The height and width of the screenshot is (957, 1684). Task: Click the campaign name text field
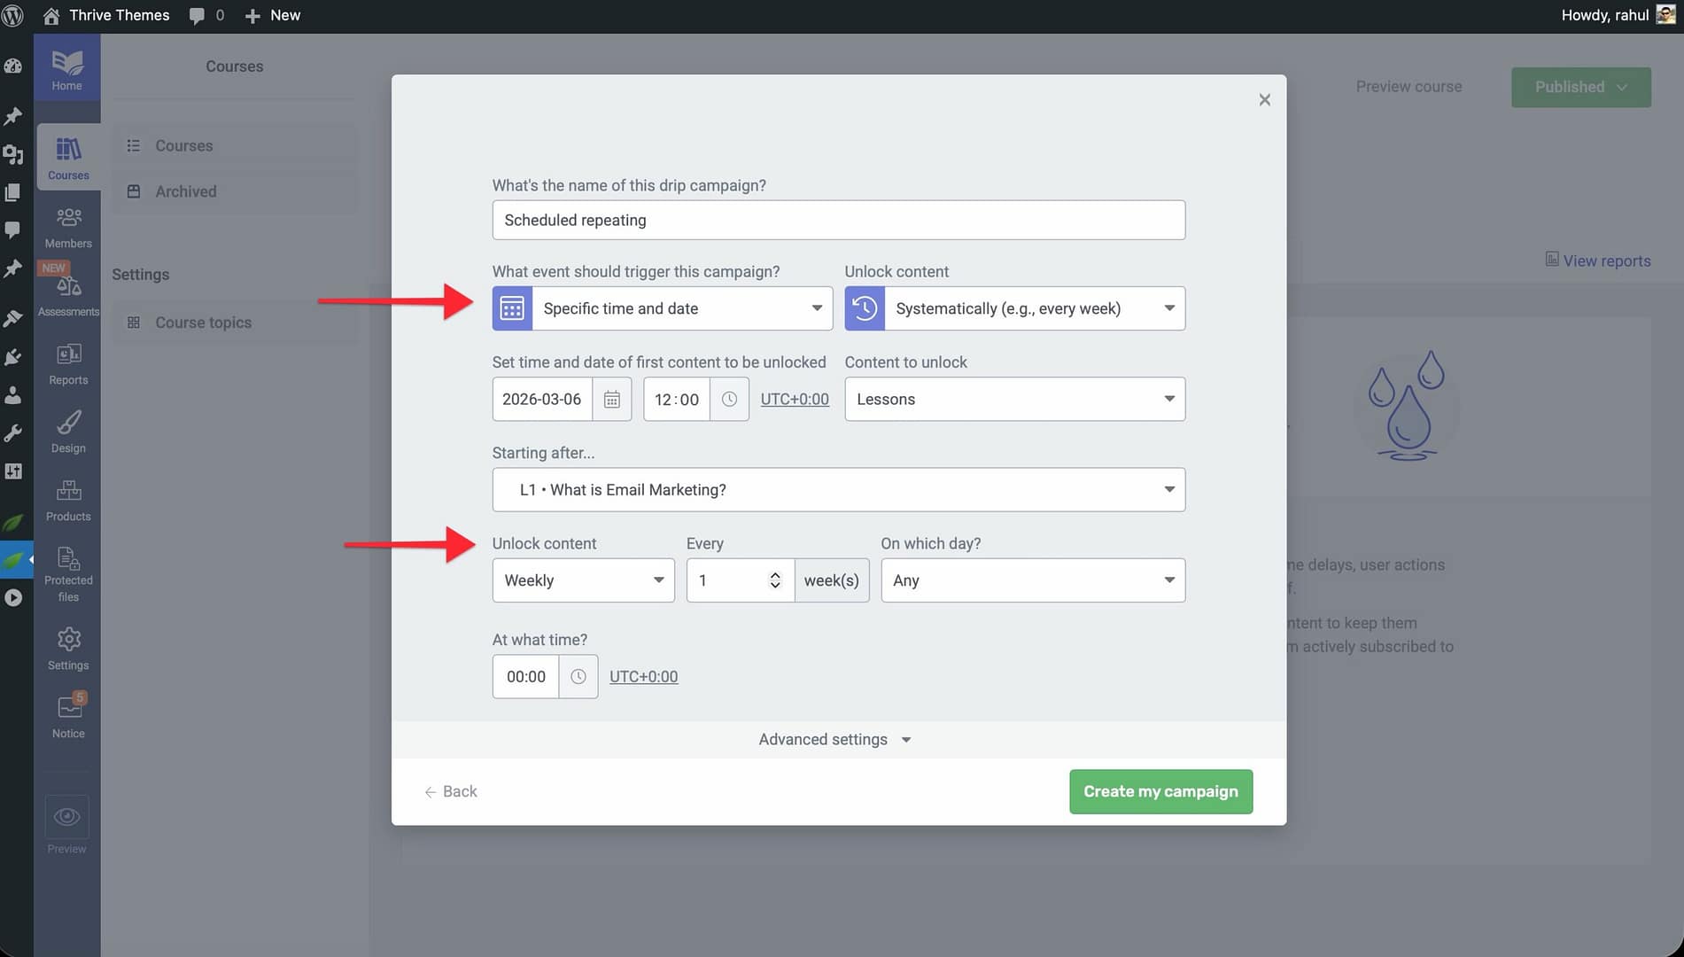click(x=838, y=220)
